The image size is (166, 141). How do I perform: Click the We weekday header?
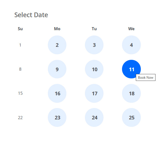[x=131, y=29]
